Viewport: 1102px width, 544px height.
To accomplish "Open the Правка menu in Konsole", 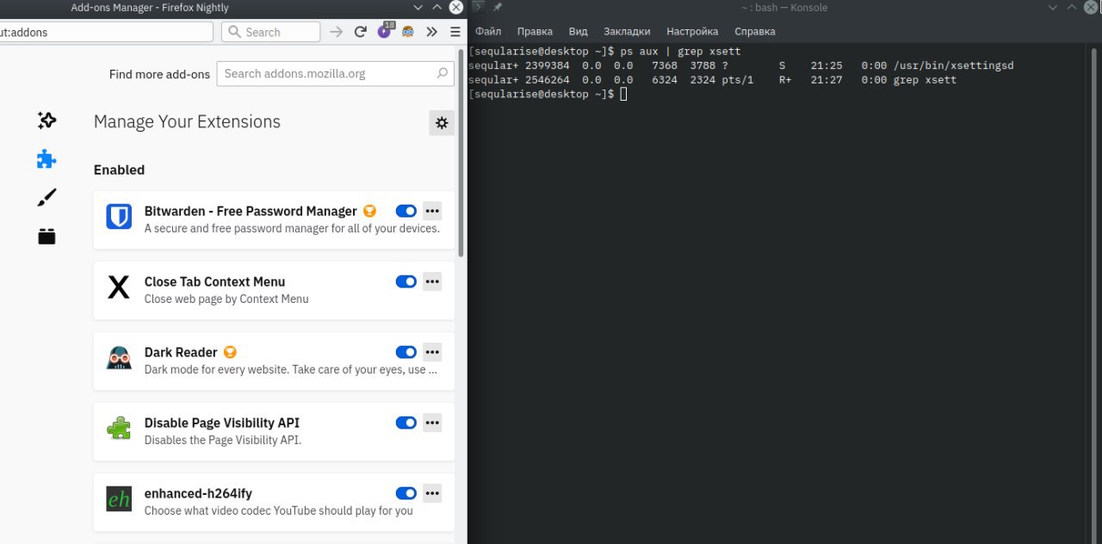I will pyautogui.click(x=535, y=31).
